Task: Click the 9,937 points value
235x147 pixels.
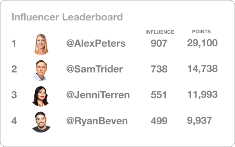Action: click(x=199, y=120)
